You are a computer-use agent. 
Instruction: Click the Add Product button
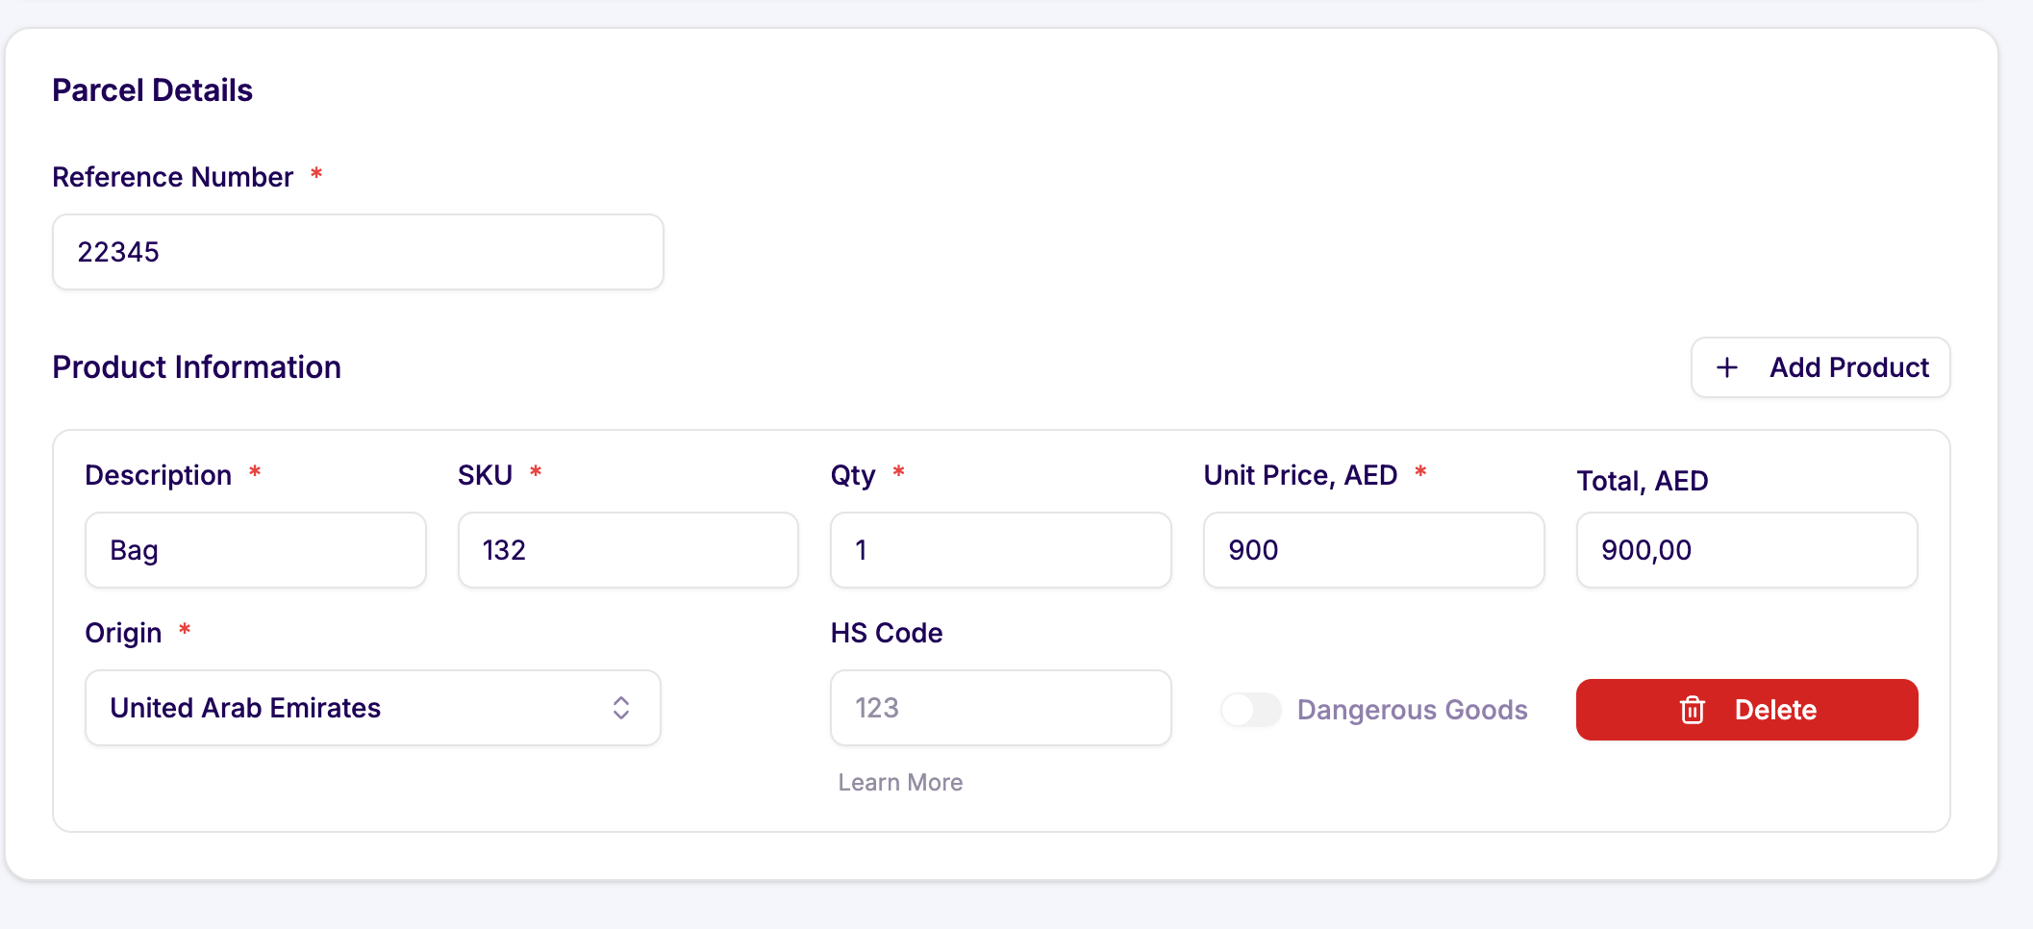pyautogui.click(x=1820, y=367)
